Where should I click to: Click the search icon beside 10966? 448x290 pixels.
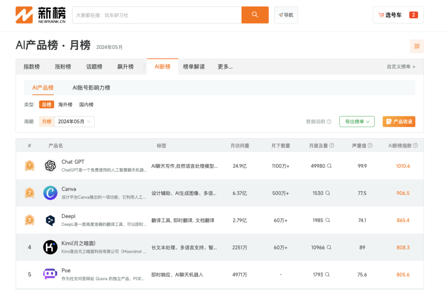329,247
